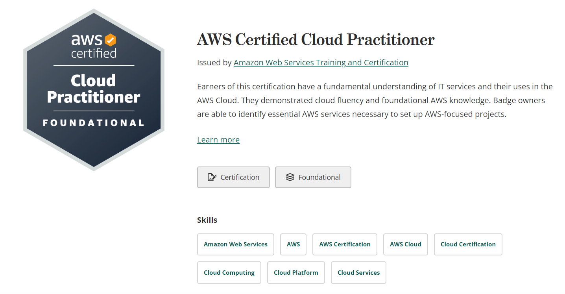Viewport: 565px width, 294px height.
Task: Click the Cloud Services skill tag
Action: [358, 272]
